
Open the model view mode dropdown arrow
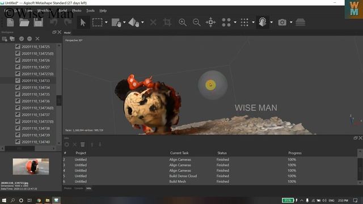271,23
